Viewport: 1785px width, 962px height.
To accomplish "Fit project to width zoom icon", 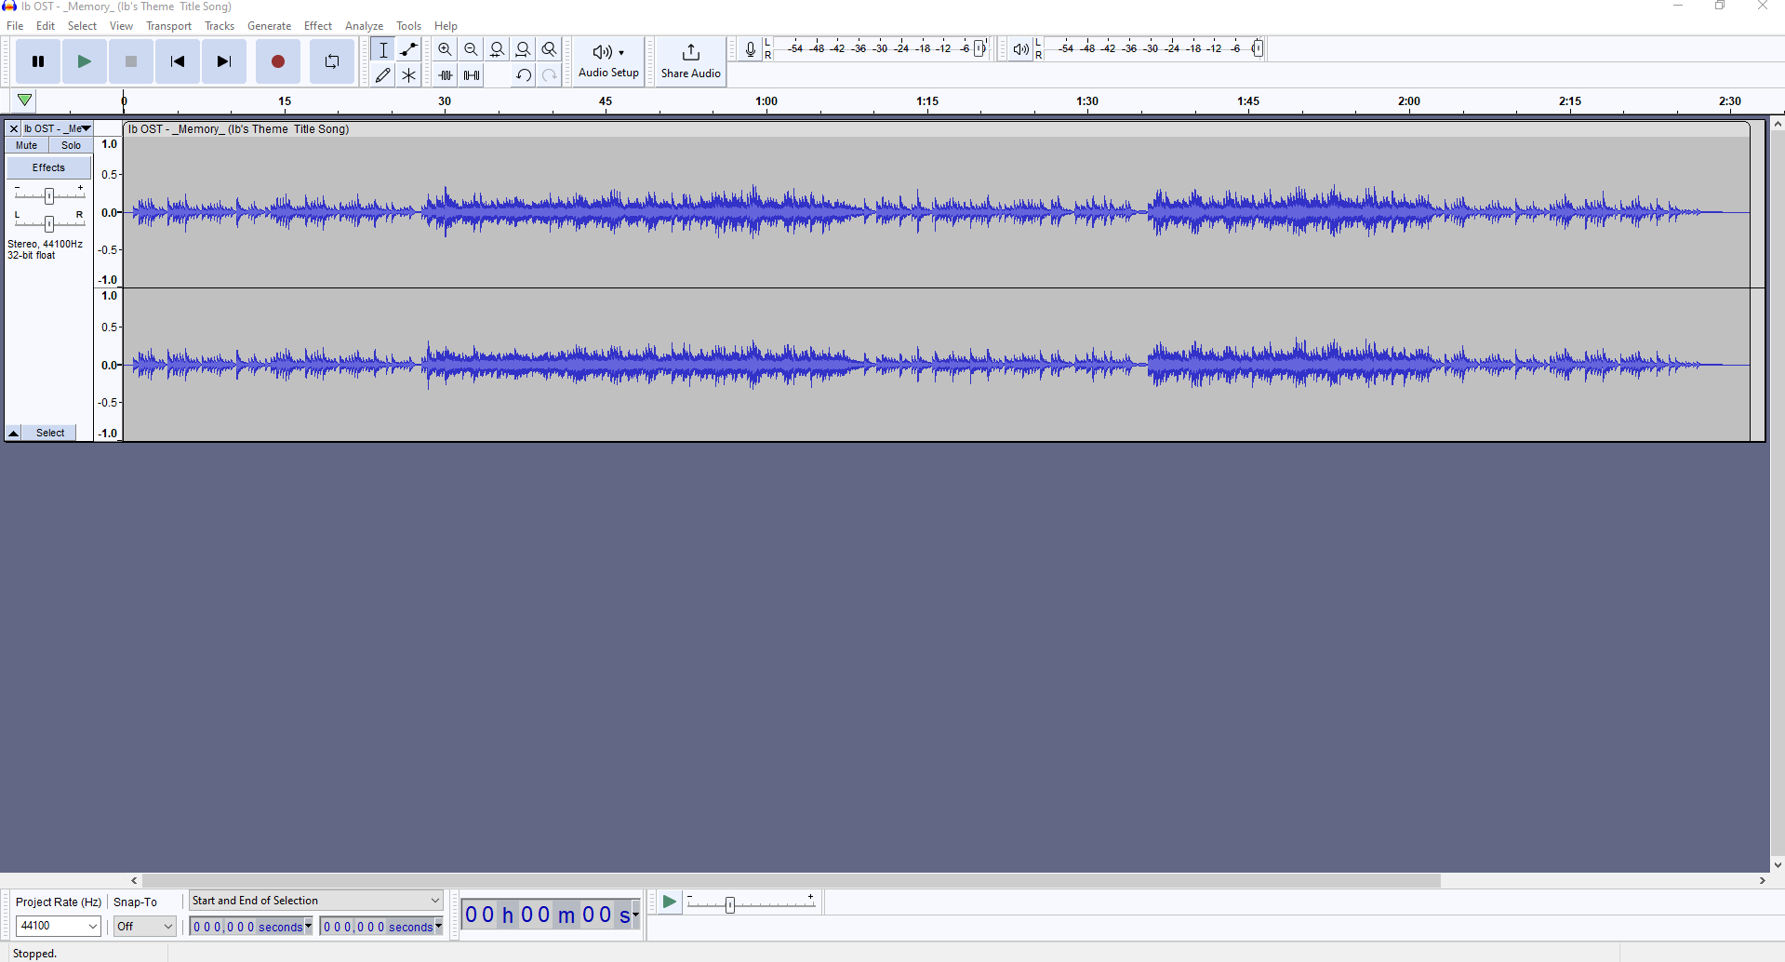I will 524,49.
